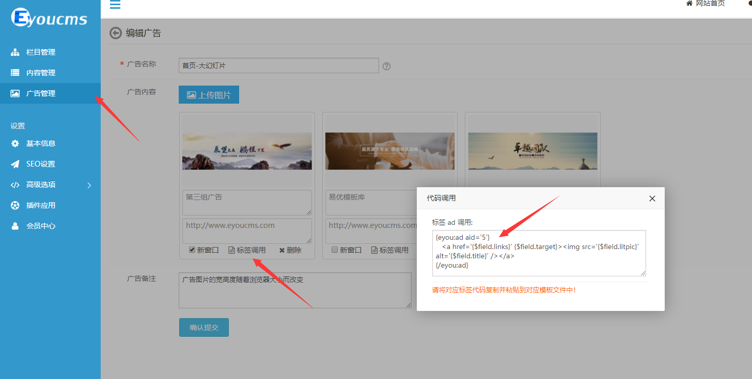
Task: Open 栏目管理 in sidebar
Action: tap(40, 52)
